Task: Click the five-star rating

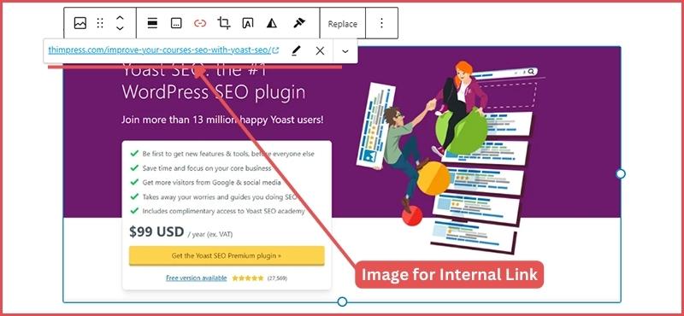Action: click(x=248, y=278)
